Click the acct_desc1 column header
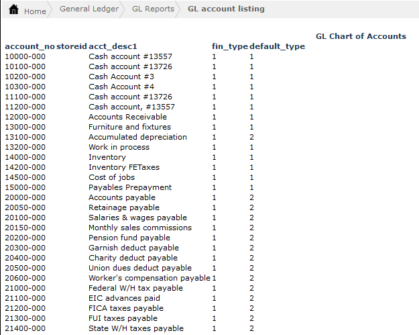This screenshot has width=419, height=335. [x=113, y=46]
